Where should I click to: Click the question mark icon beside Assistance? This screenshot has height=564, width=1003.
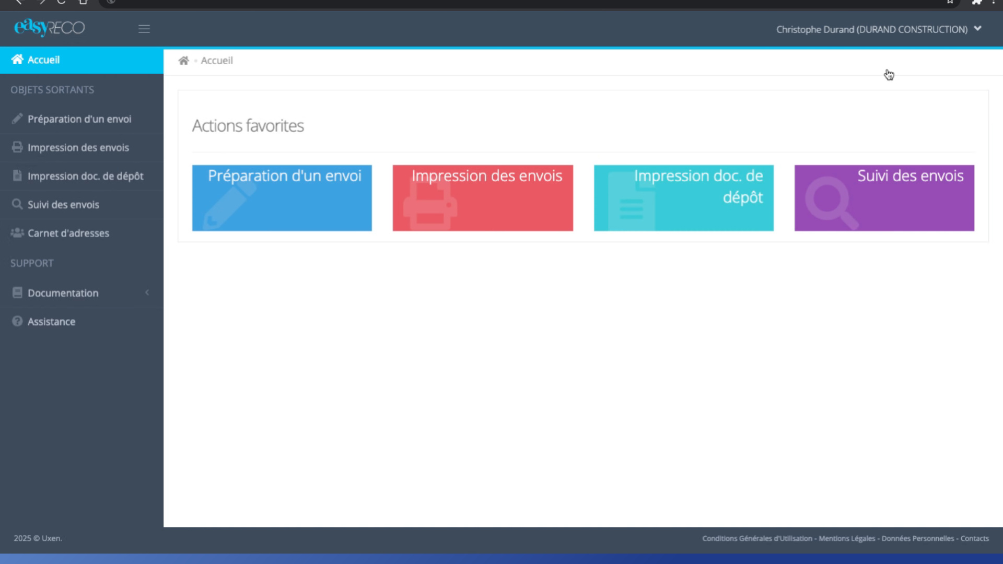tap(17, 321)
